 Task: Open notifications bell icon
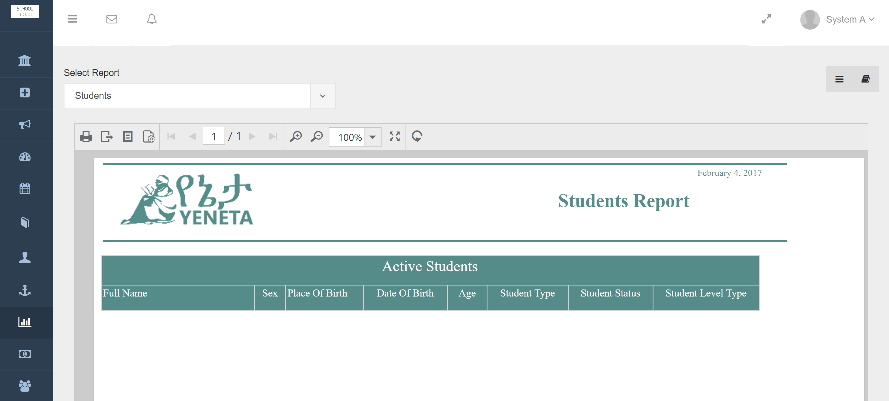coord(152,19)
